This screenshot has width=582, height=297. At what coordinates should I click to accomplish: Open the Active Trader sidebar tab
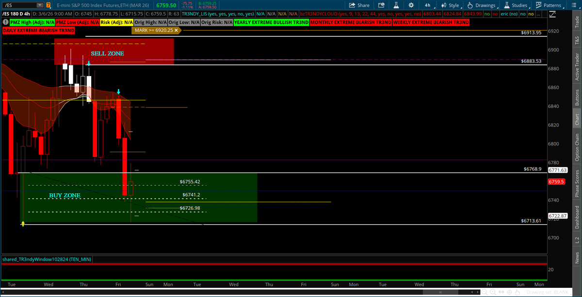(x=577, y=66)
